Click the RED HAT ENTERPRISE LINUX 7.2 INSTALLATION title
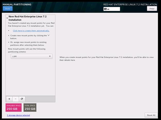 [x=130, y=5]
